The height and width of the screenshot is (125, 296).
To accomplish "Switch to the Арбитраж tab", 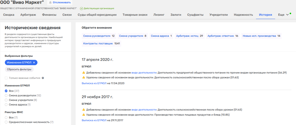I will click(x=28, y=15).
